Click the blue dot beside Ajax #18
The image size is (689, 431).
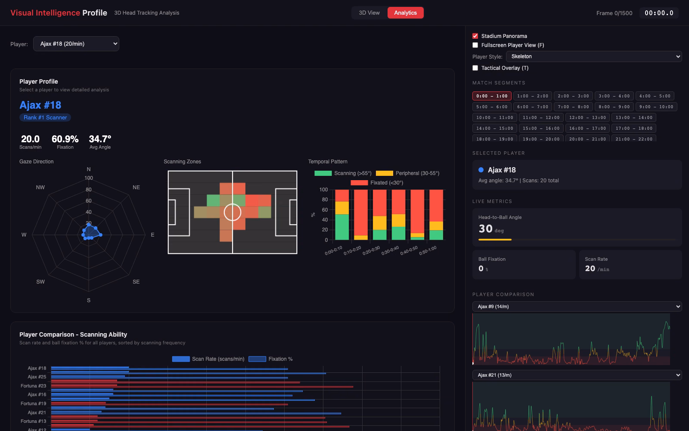tap(481, 170)
